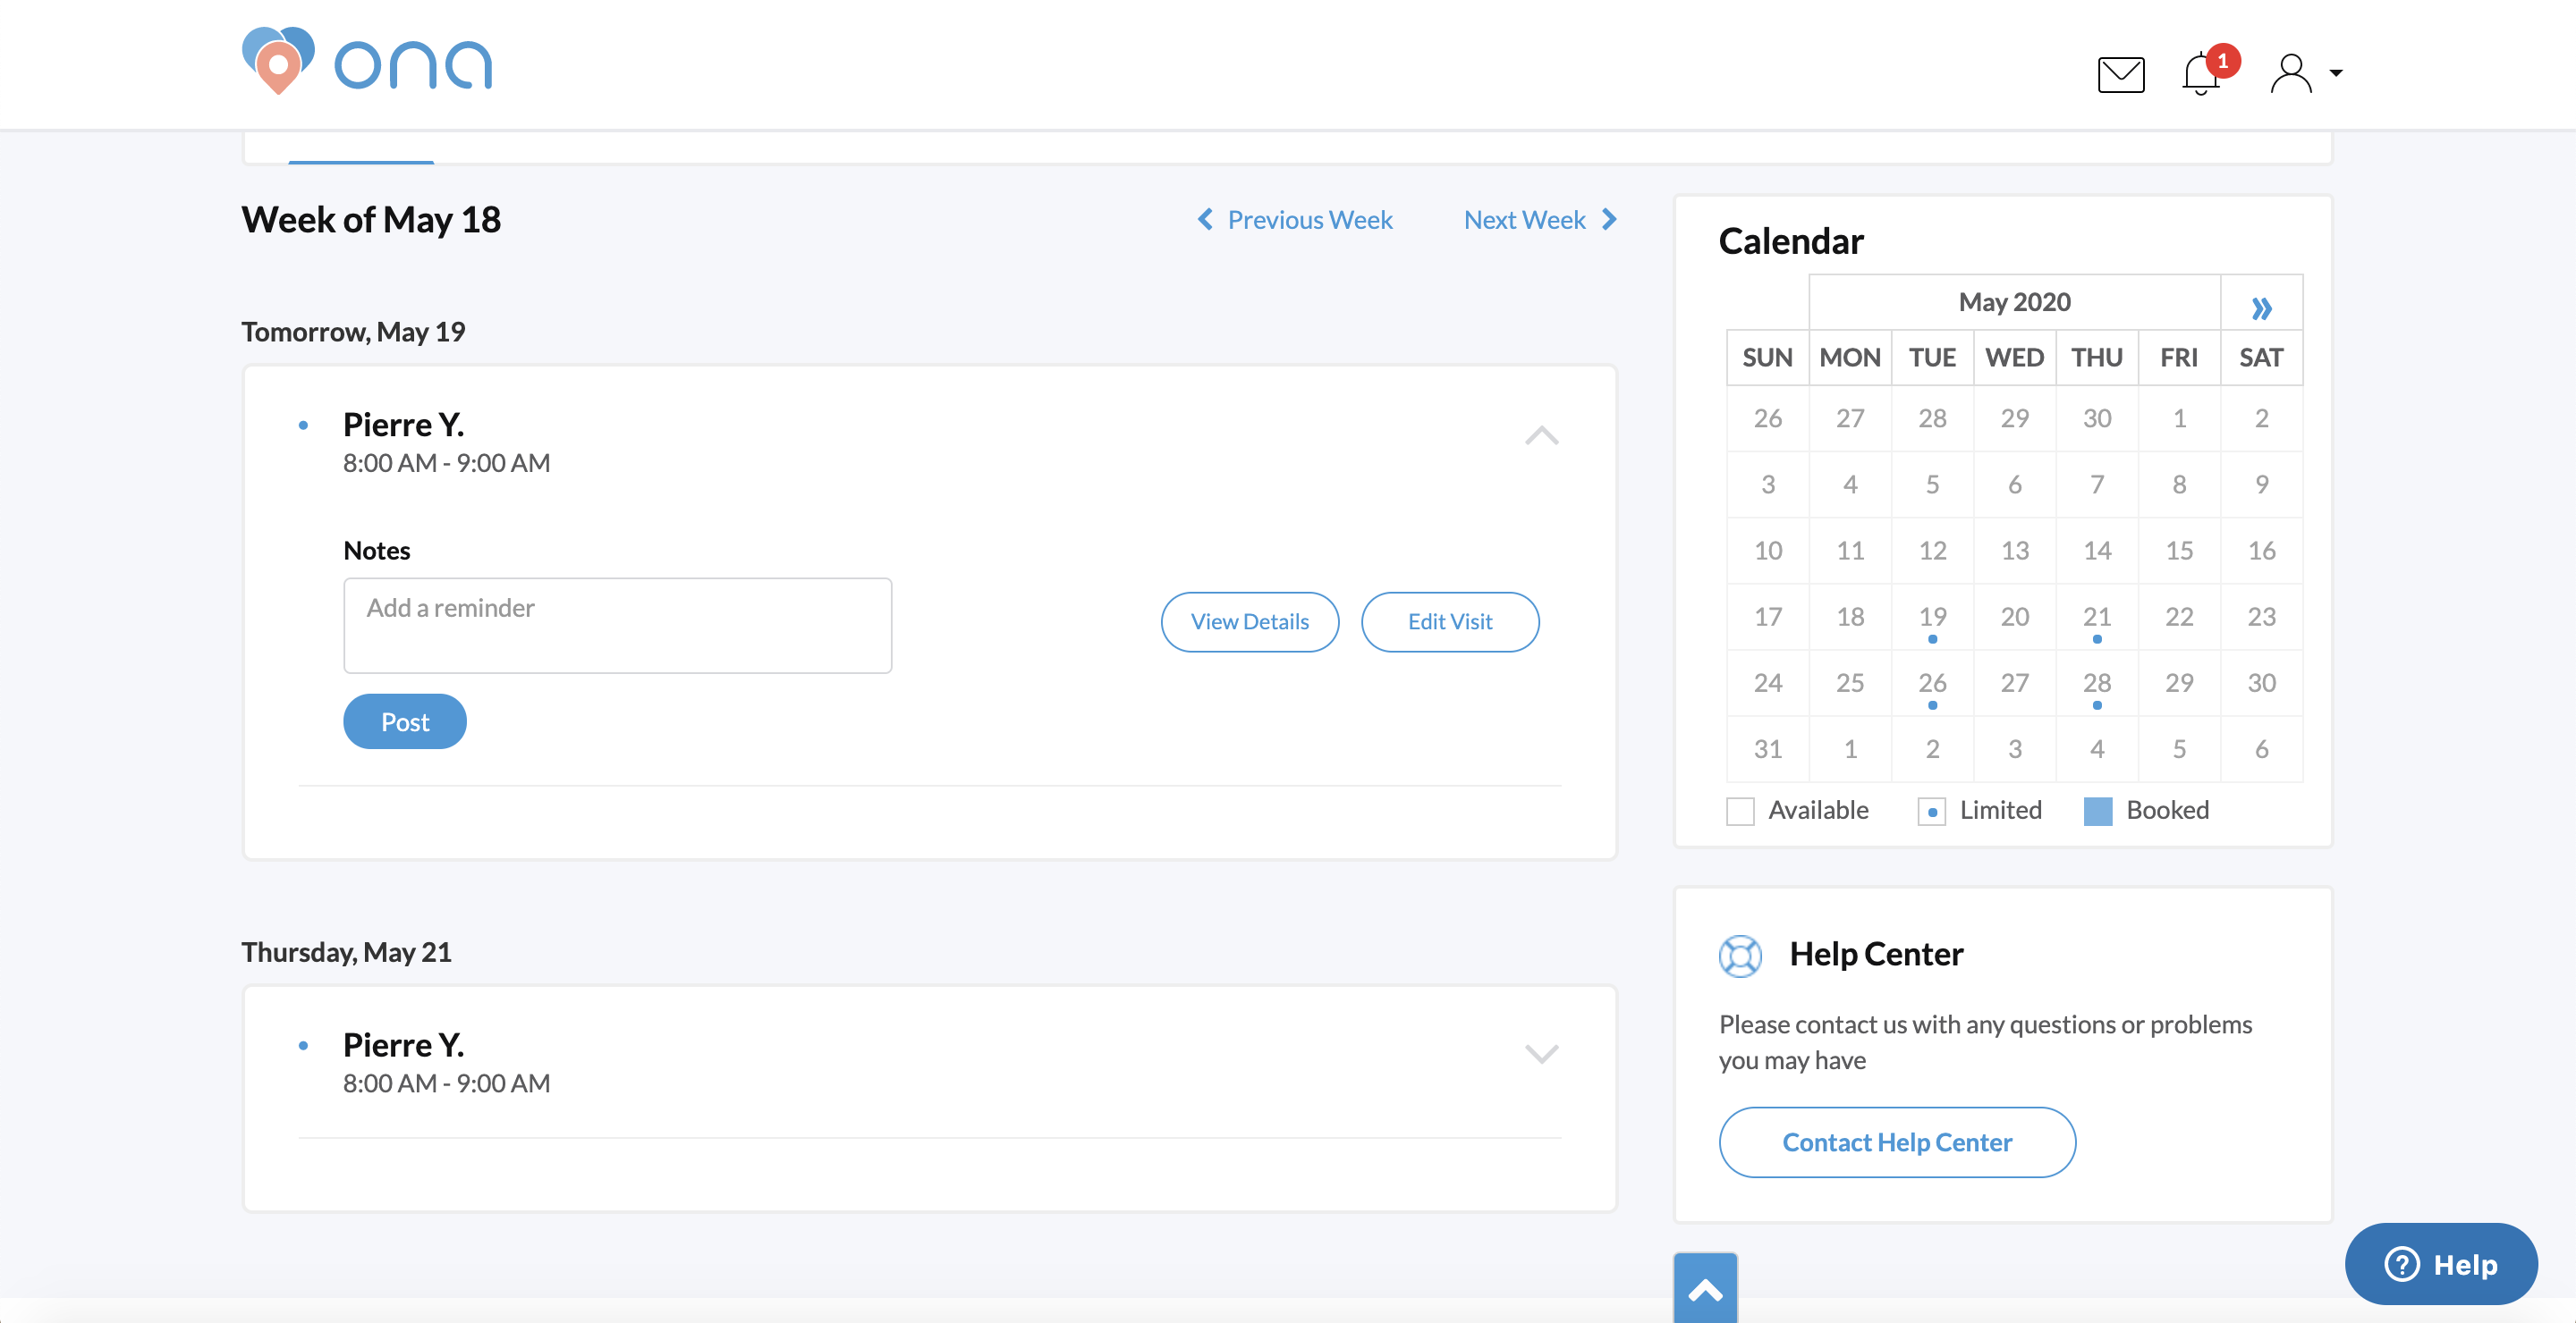The image size is (2576, 1323).
Task: Click the Help Center lifebuoy icon
Action: 1740,956
